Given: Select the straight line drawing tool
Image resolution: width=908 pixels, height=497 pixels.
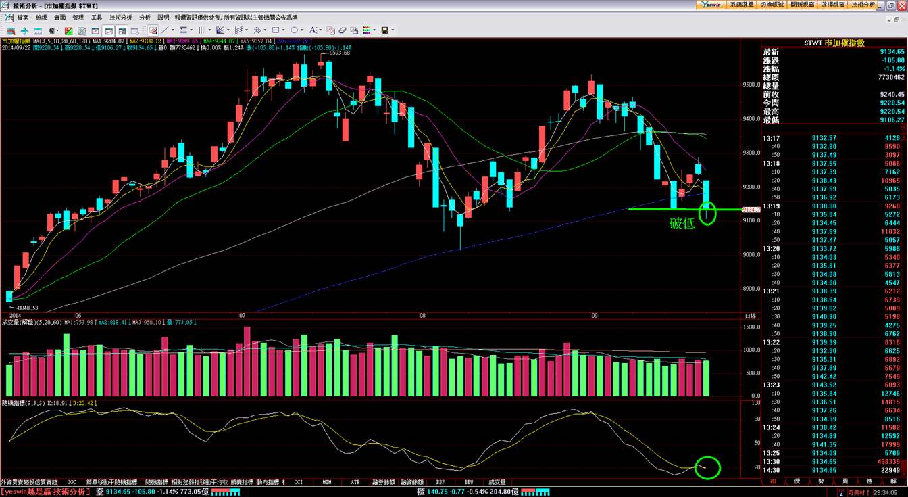Looking at the screenshot, I should coord(165,30).
